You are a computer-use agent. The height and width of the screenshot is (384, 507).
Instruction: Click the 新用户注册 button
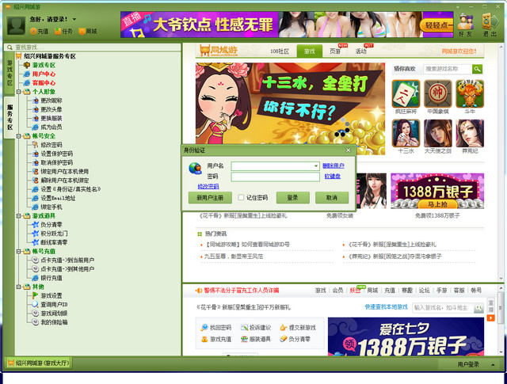pyautogui.click(x=210, y=197)
